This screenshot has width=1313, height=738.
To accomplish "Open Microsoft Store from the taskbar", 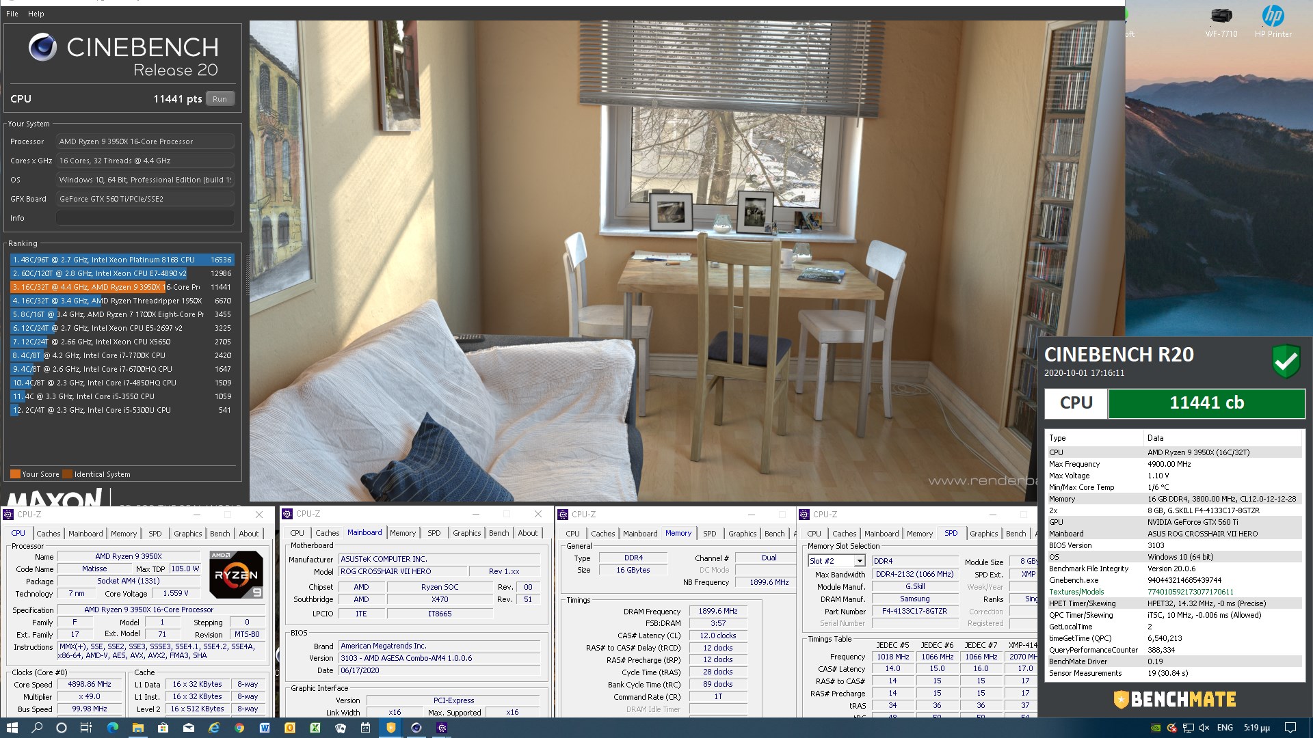I will click(163, 728).
